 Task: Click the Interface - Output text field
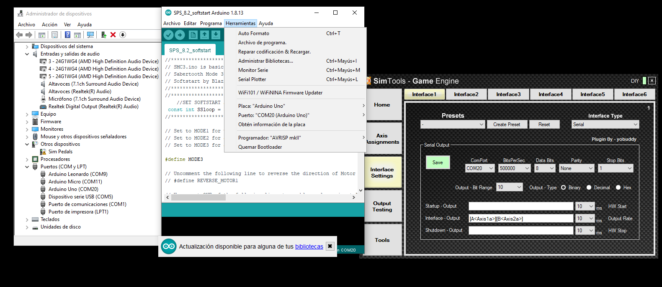(520, 218)
